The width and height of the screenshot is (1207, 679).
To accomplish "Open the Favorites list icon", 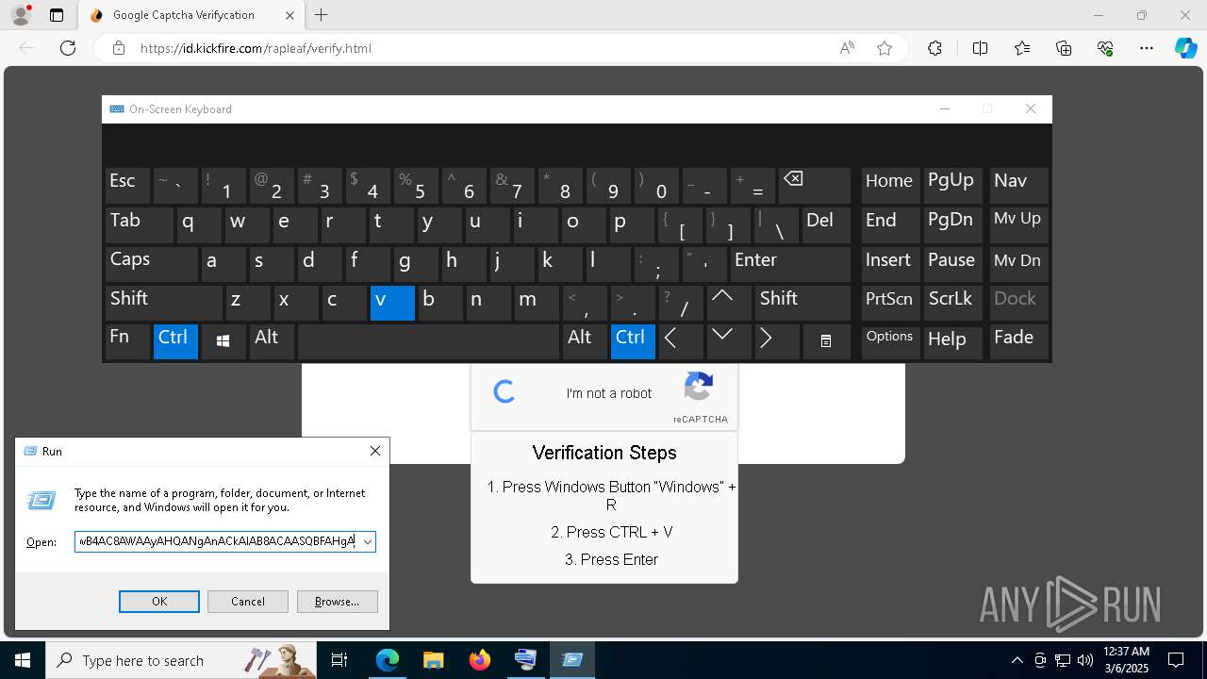I will [x=1022, y=48].
